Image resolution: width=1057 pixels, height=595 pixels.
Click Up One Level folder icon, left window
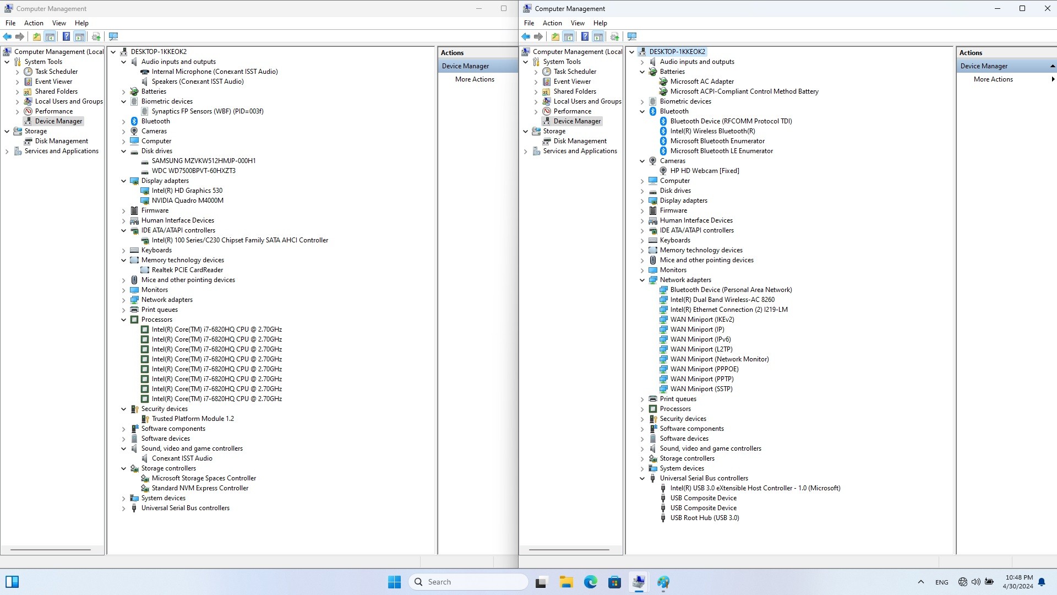[x=36, y=37]
